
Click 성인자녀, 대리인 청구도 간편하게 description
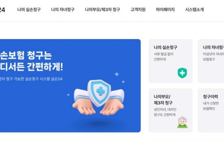[x=165, y=112]
